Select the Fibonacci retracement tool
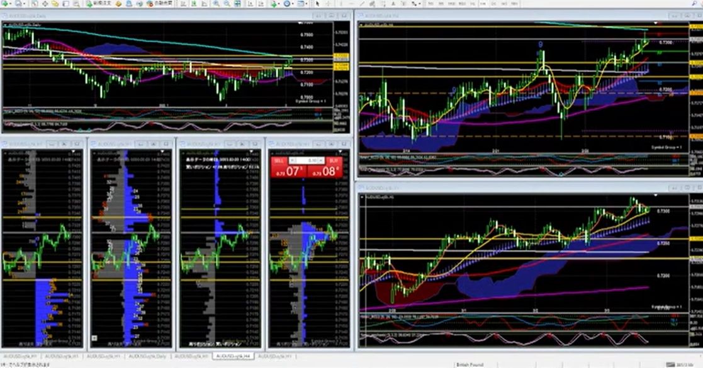Viewport: 703px width, 368px height. coord(383,4)
